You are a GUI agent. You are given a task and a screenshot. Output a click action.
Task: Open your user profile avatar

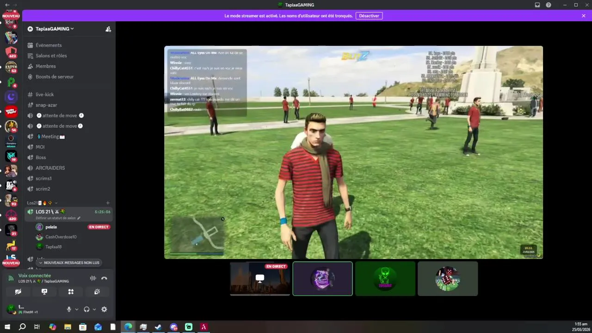pyautogui.click(x=11, y=309)
